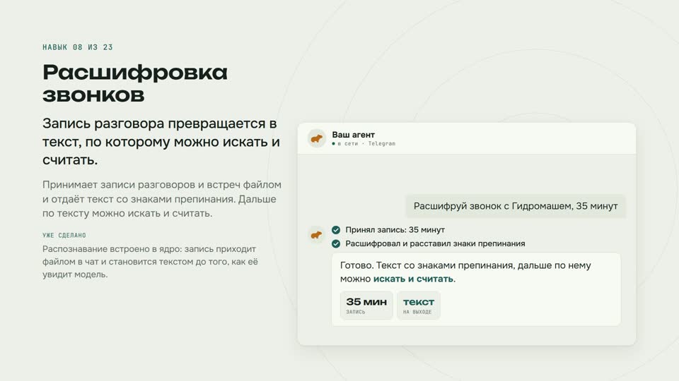Click the 'Принял запись: 35 минут' line

[x=395, y=230]
